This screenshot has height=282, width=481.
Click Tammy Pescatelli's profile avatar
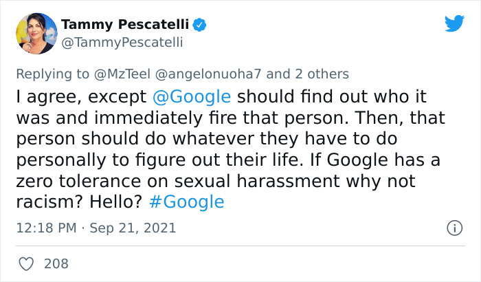pyautogui.click(x=36, y=34)
